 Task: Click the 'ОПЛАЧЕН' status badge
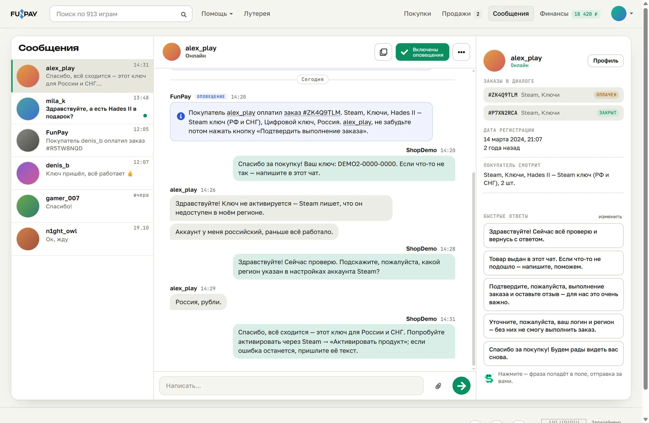(606, 95)
